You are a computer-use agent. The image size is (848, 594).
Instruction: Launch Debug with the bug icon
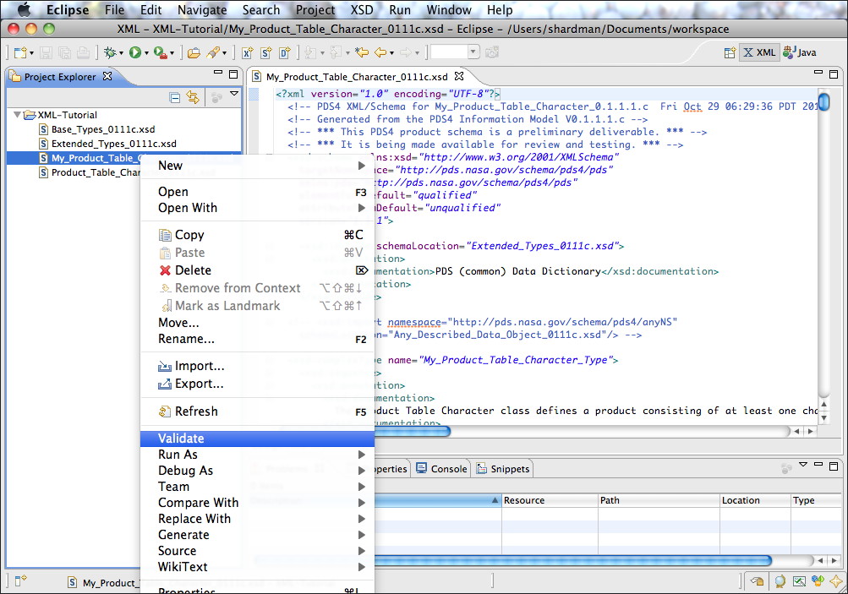click(x=110, y=52)
